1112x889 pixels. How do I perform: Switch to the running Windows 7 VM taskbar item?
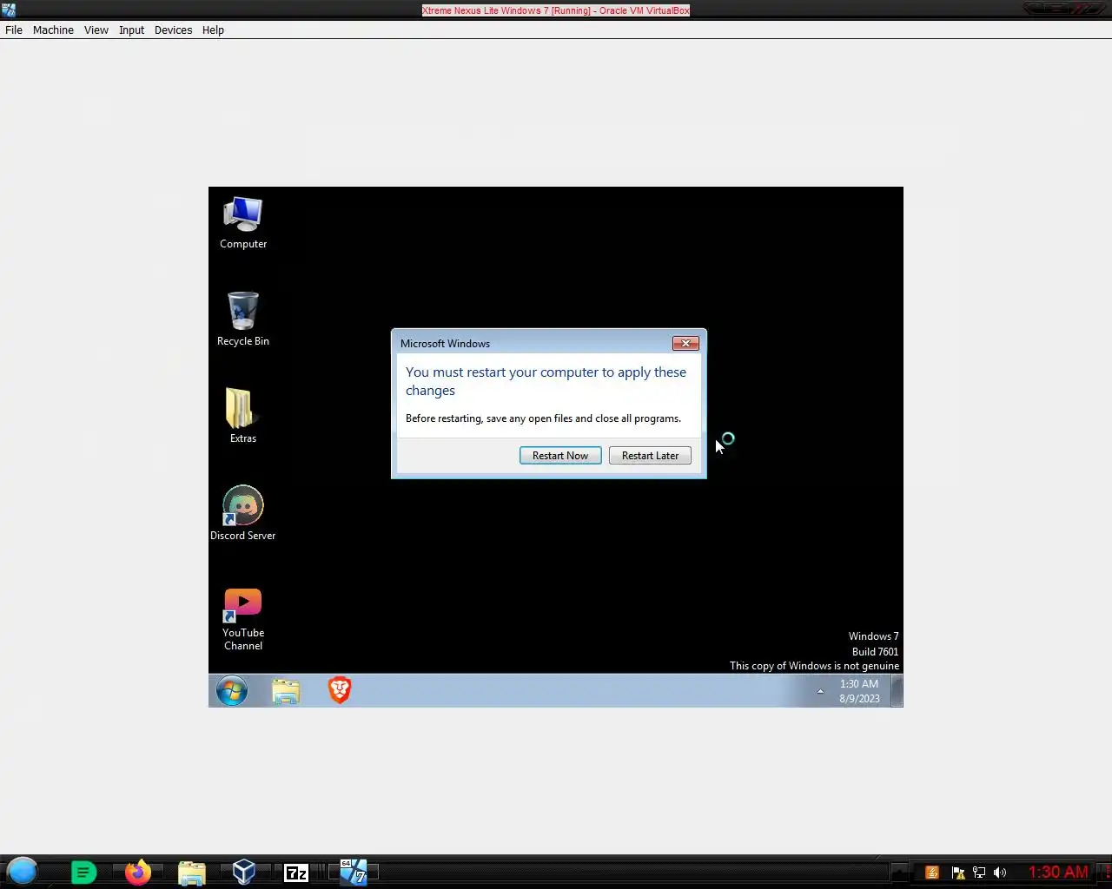pos(353,872)
